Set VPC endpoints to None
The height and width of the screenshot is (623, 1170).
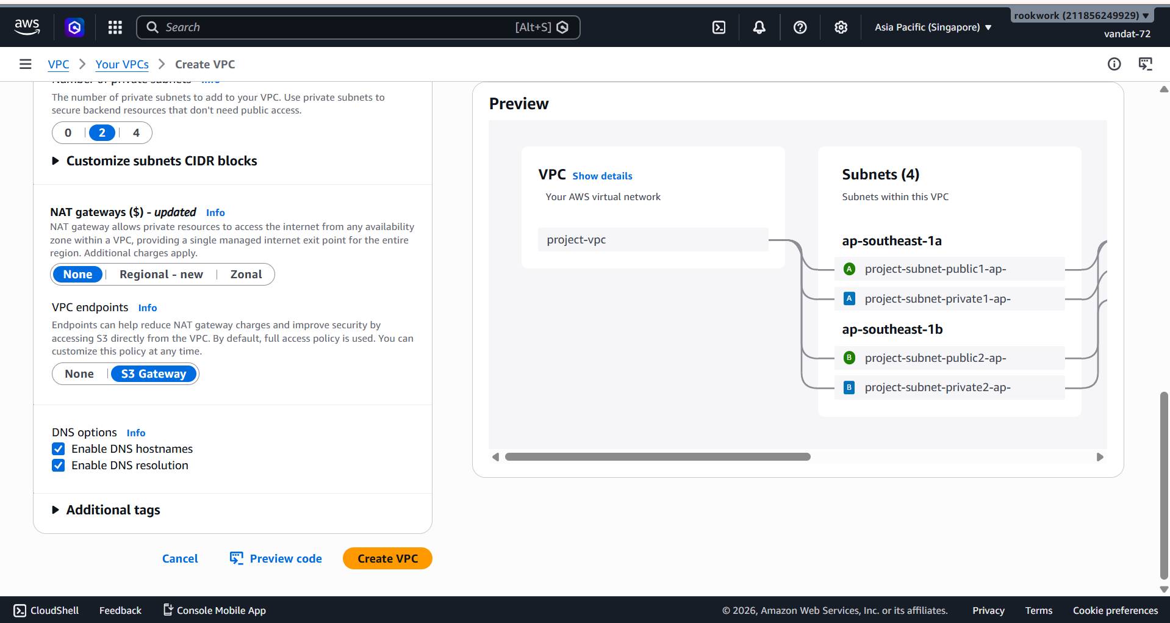pos(79,374)
